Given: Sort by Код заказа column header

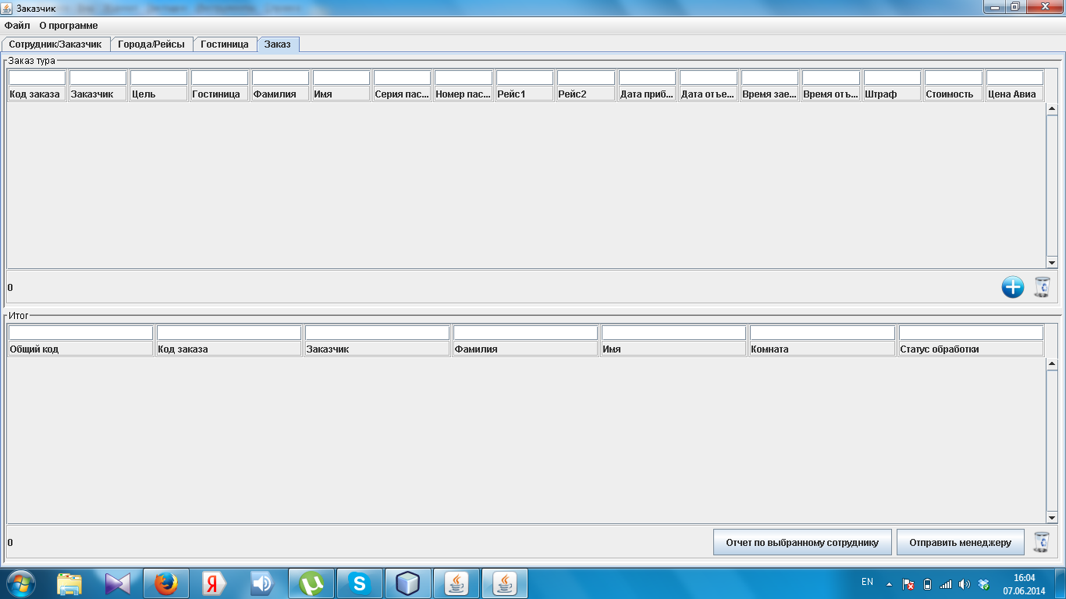Looking at the screenshot, I should coord(37,94).
